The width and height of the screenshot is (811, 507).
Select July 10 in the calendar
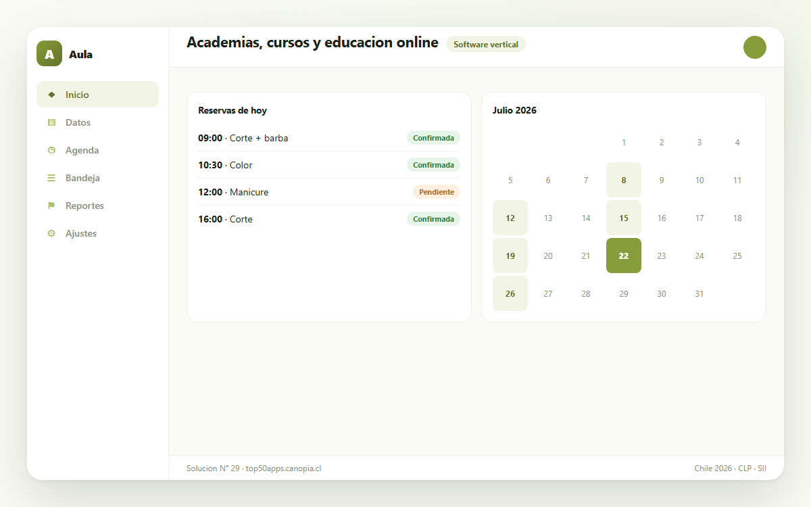pyautogui.click(x=699, y=180)
